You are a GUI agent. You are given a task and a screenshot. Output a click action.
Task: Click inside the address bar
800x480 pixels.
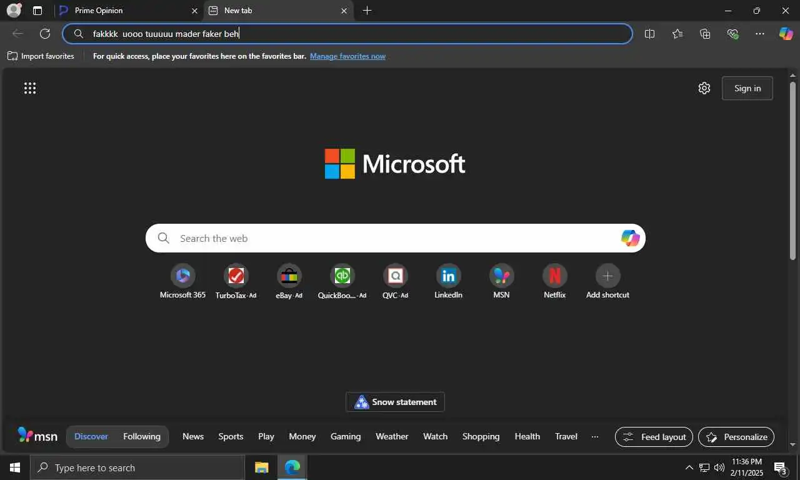pos(347,34)
